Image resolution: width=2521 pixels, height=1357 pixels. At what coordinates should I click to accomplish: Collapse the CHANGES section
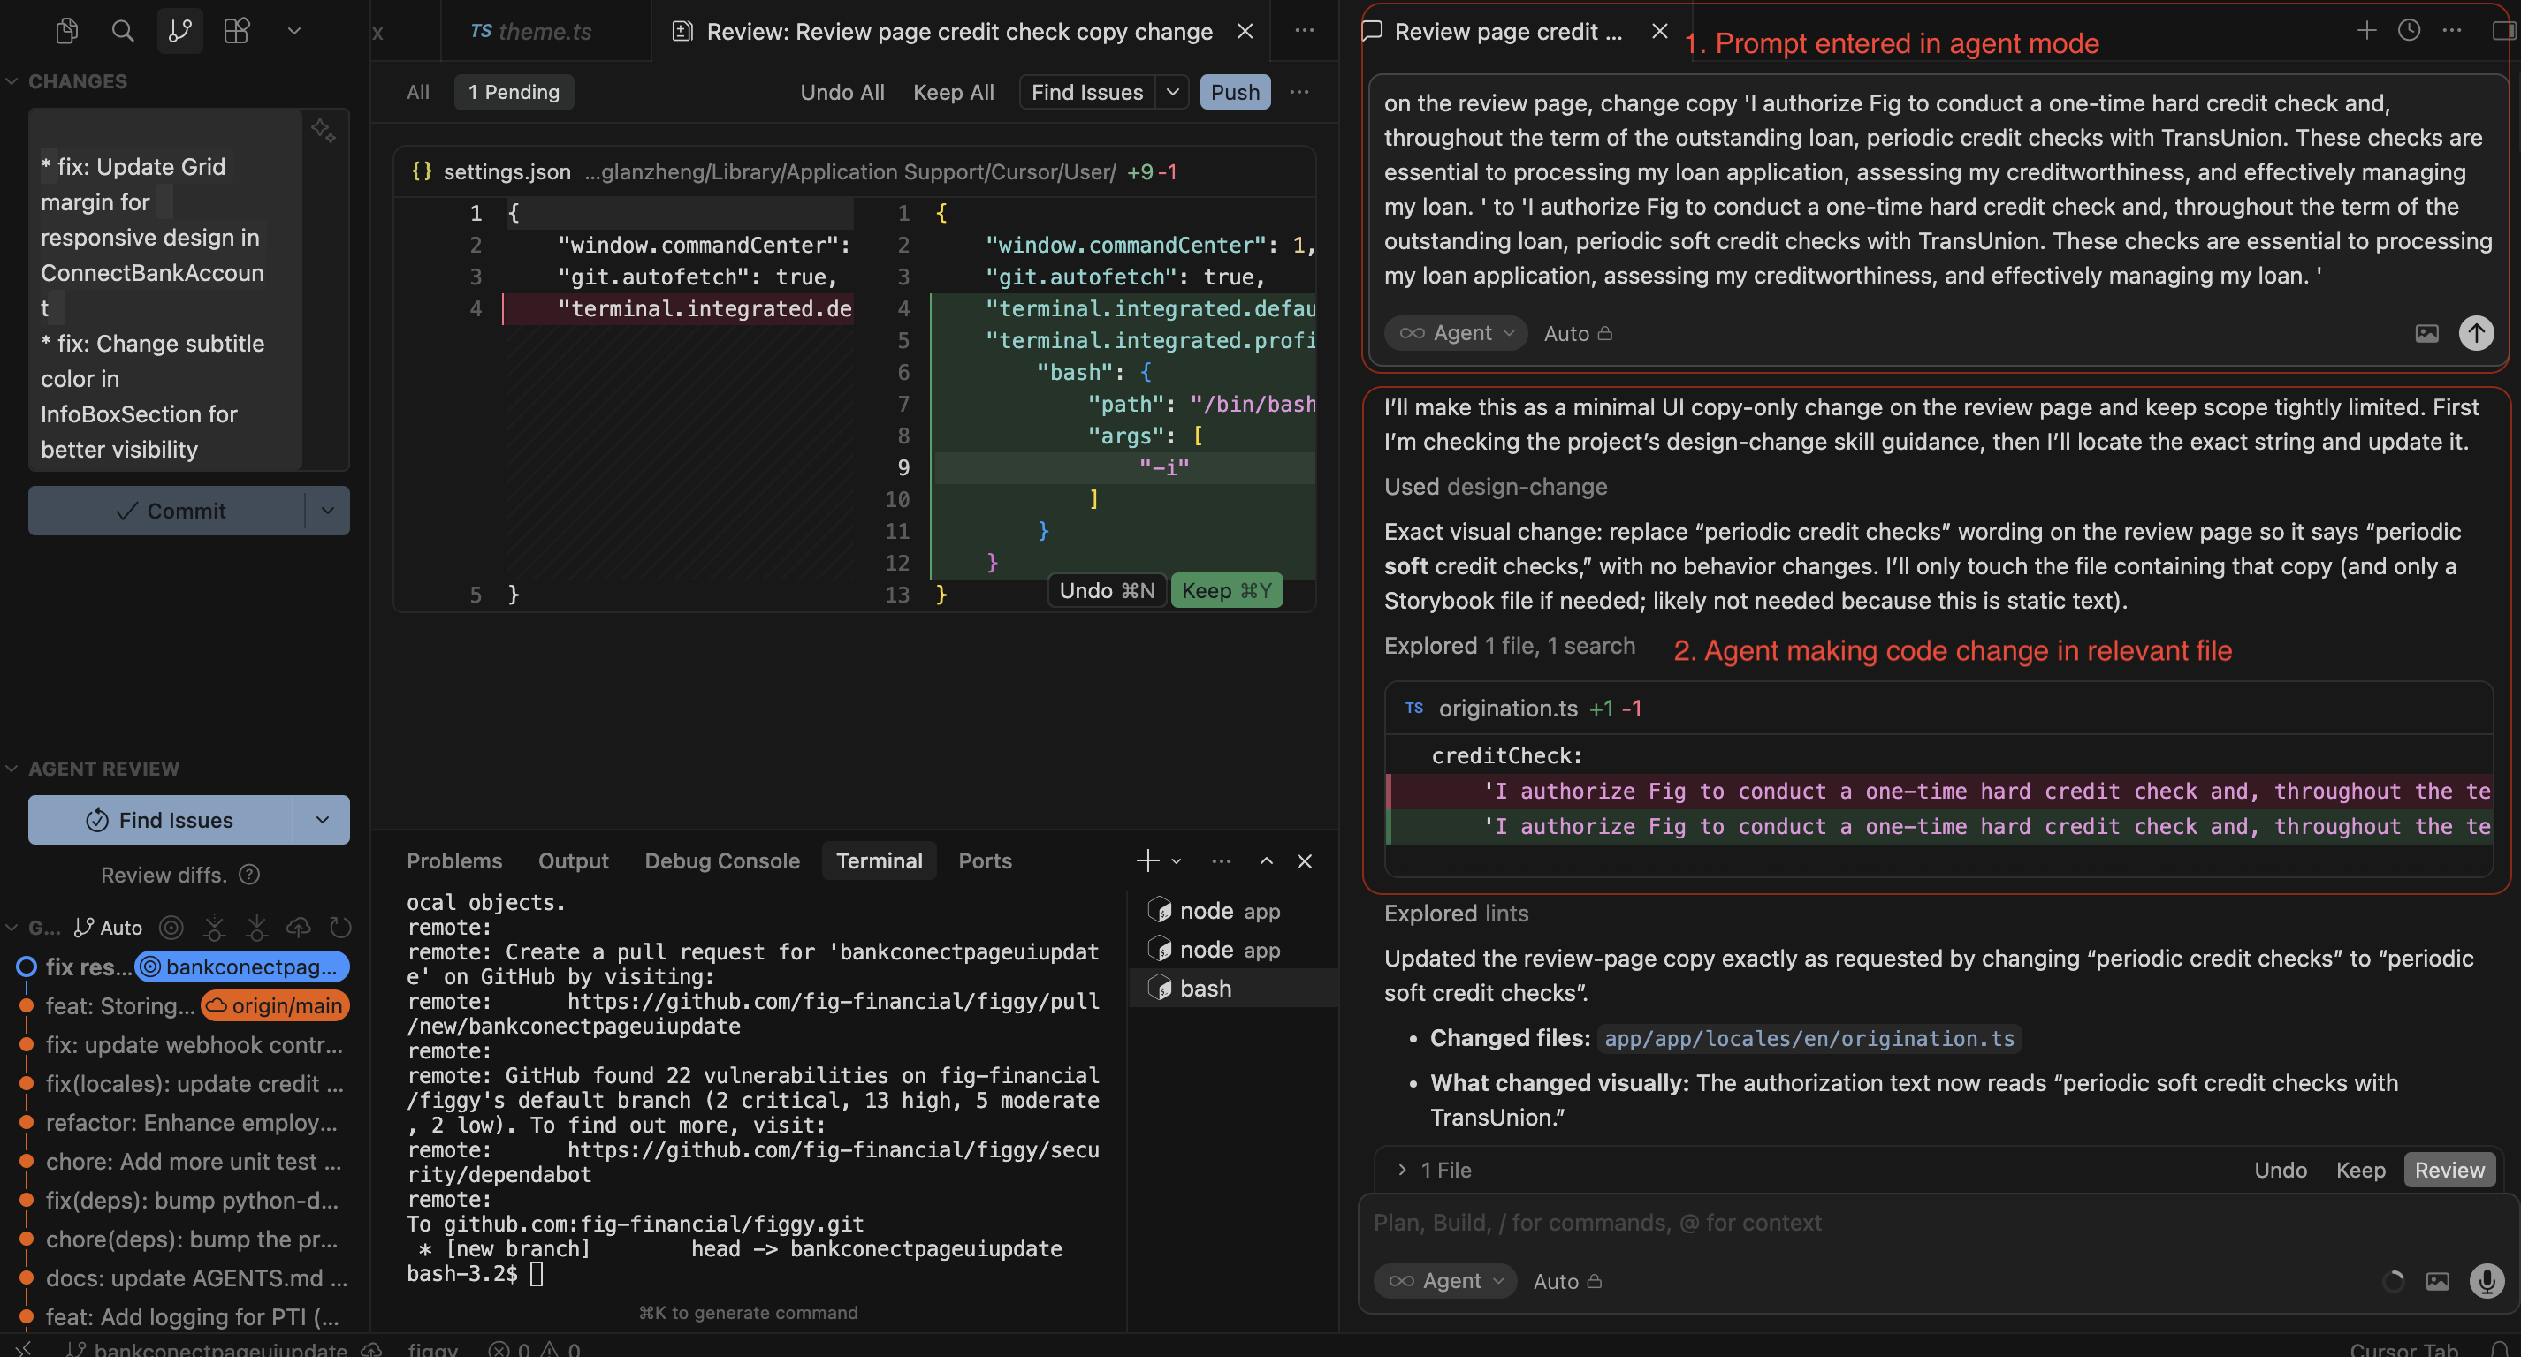coord(12,81)
